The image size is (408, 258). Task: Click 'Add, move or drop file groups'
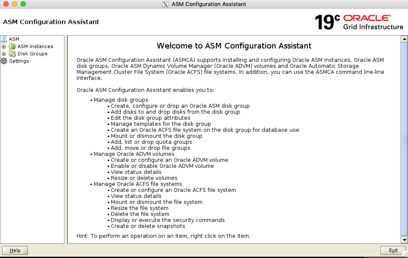click(x=150, y=148)
